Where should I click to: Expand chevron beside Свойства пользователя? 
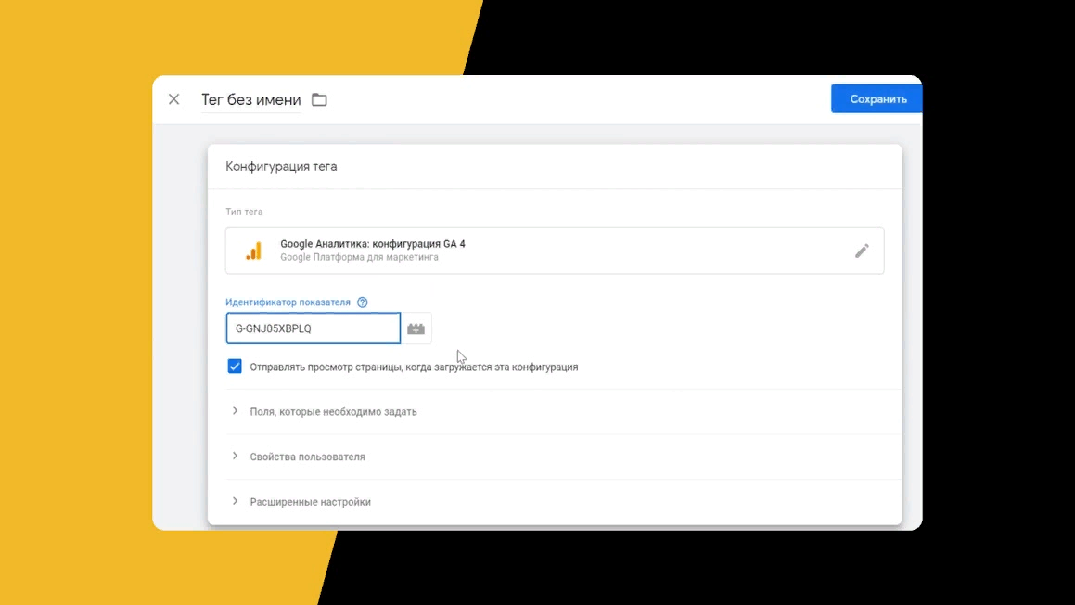[236, 457]
